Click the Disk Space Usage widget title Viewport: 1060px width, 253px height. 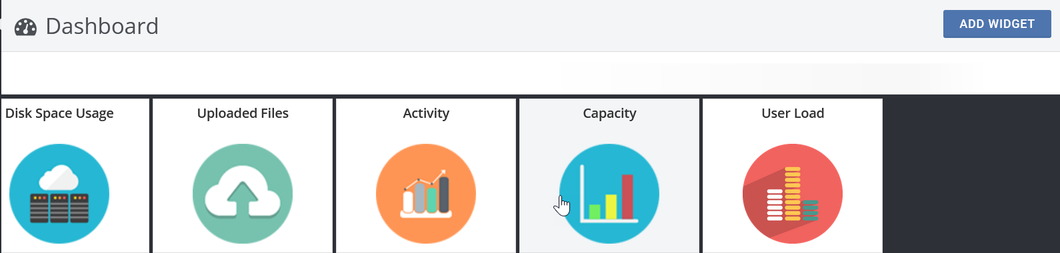tap(59, 113)
